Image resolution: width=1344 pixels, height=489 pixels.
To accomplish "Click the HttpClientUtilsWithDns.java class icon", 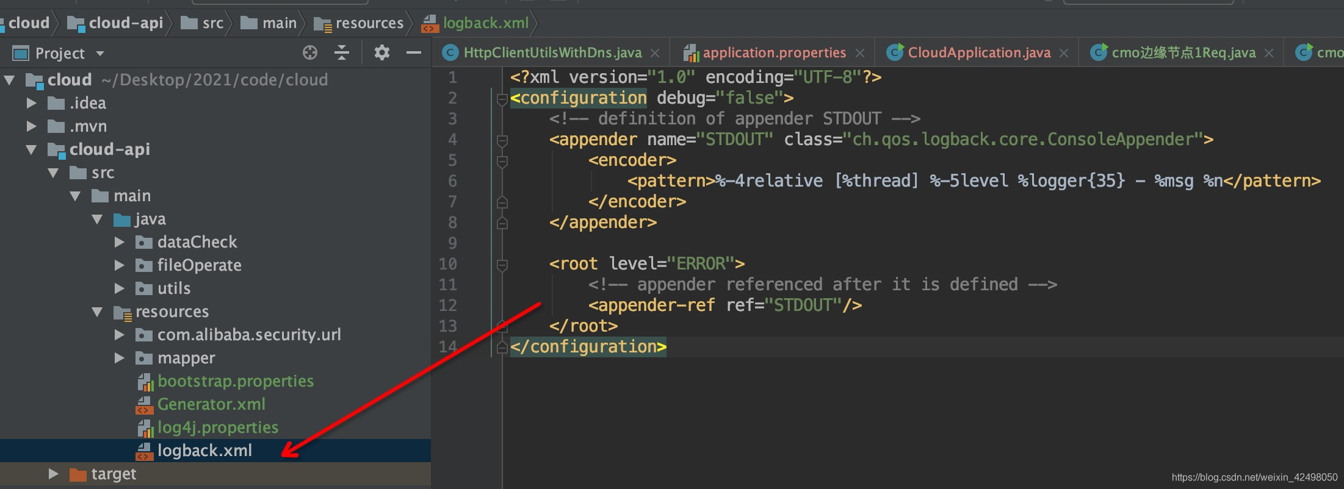I will pos(450,53).
